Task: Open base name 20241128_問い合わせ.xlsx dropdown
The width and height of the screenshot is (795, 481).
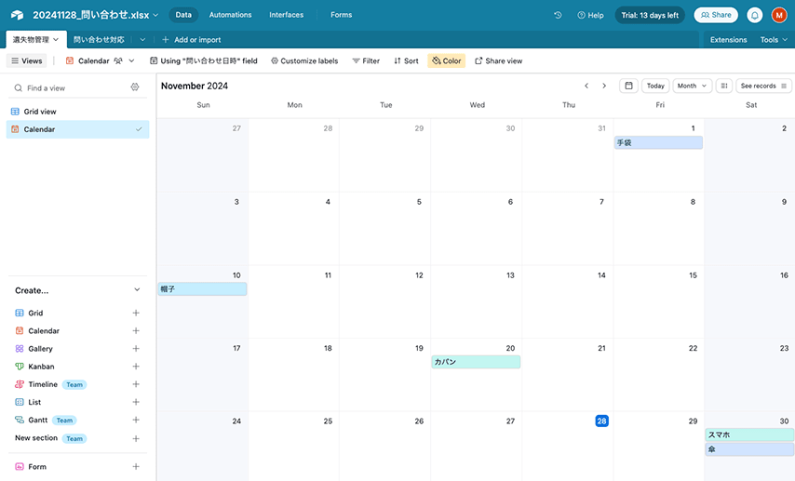Action: coord(95,15)
